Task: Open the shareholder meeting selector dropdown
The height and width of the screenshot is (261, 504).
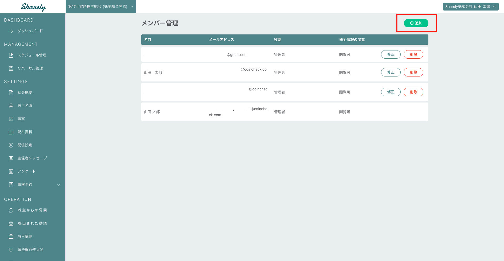Action: [x=101, y=7]
